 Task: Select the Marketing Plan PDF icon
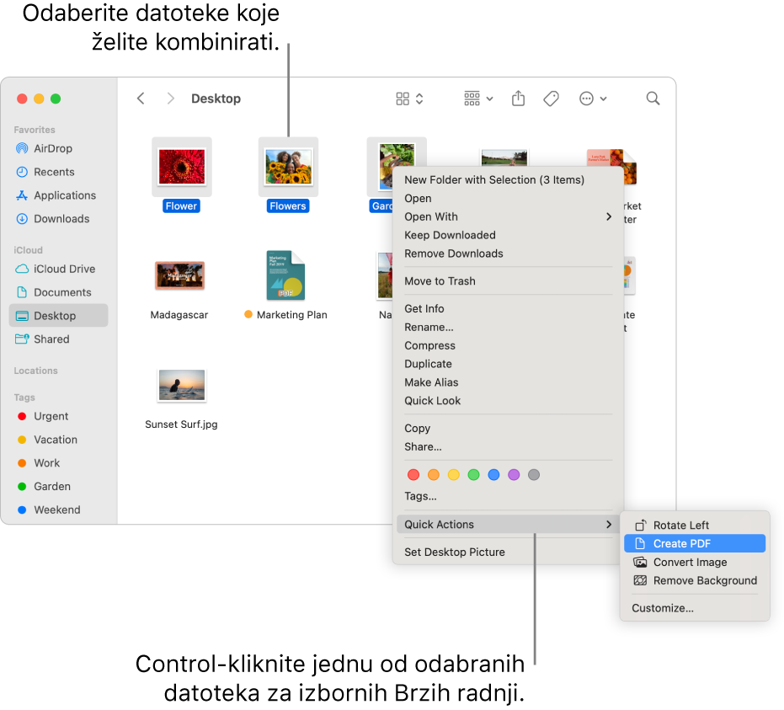tap(285, 275)
